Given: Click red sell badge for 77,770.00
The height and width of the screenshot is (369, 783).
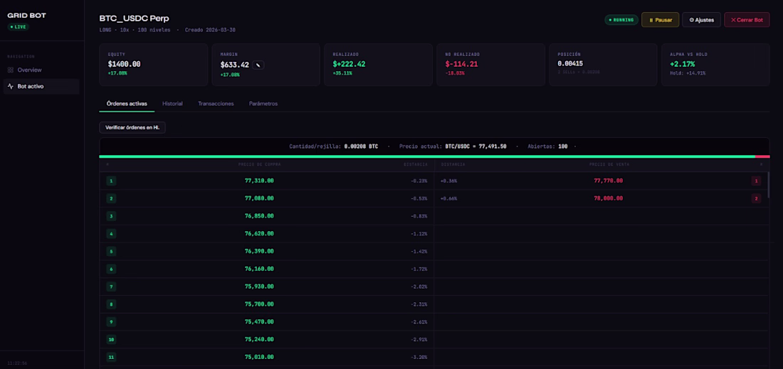Looking at the screenshot, I should point(756,181).
